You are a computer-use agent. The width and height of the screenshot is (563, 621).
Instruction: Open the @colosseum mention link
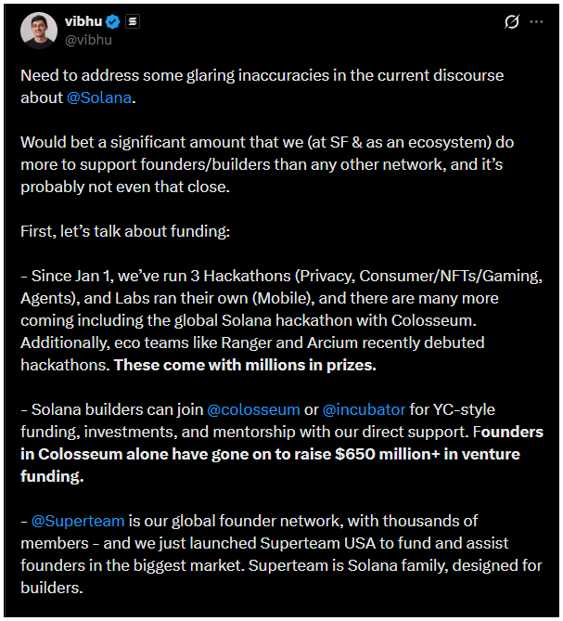pos(253,408)
